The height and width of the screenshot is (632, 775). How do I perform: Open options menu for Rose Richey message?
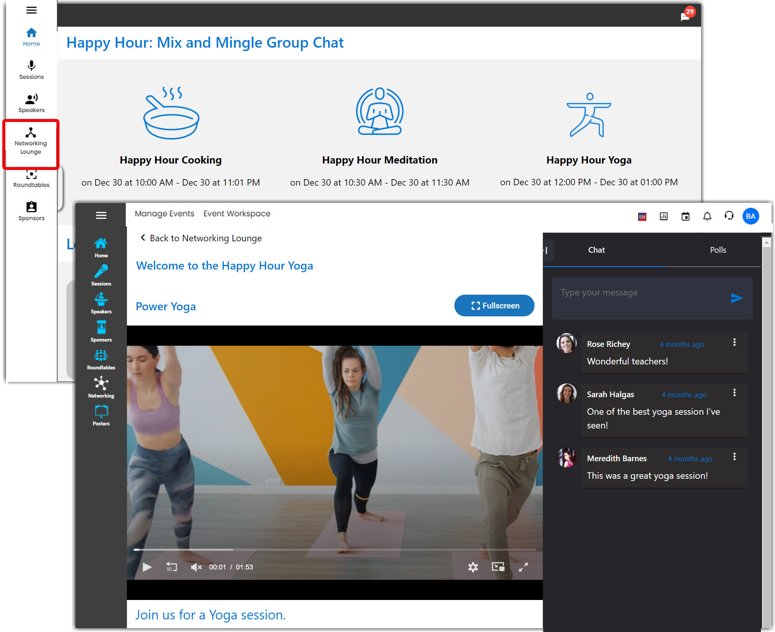tap(734, 342)
